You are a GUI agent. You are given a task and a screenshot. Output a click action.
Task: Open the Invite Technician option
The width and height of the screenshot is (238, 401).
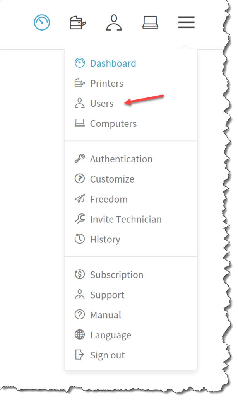tap(125, 219)
